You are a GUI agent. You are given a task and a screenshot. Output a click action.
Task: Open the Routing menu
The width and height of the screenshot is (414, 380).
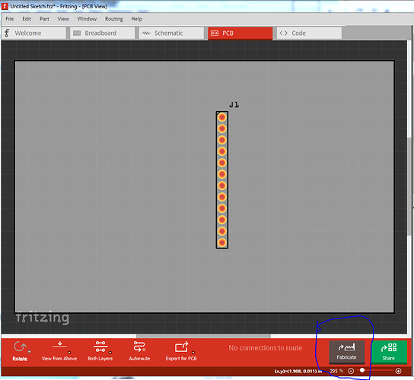(114, 19)
